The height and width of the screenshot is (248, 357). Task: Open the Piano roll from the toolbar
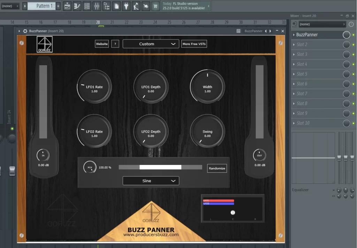click(x=76, y=6)
